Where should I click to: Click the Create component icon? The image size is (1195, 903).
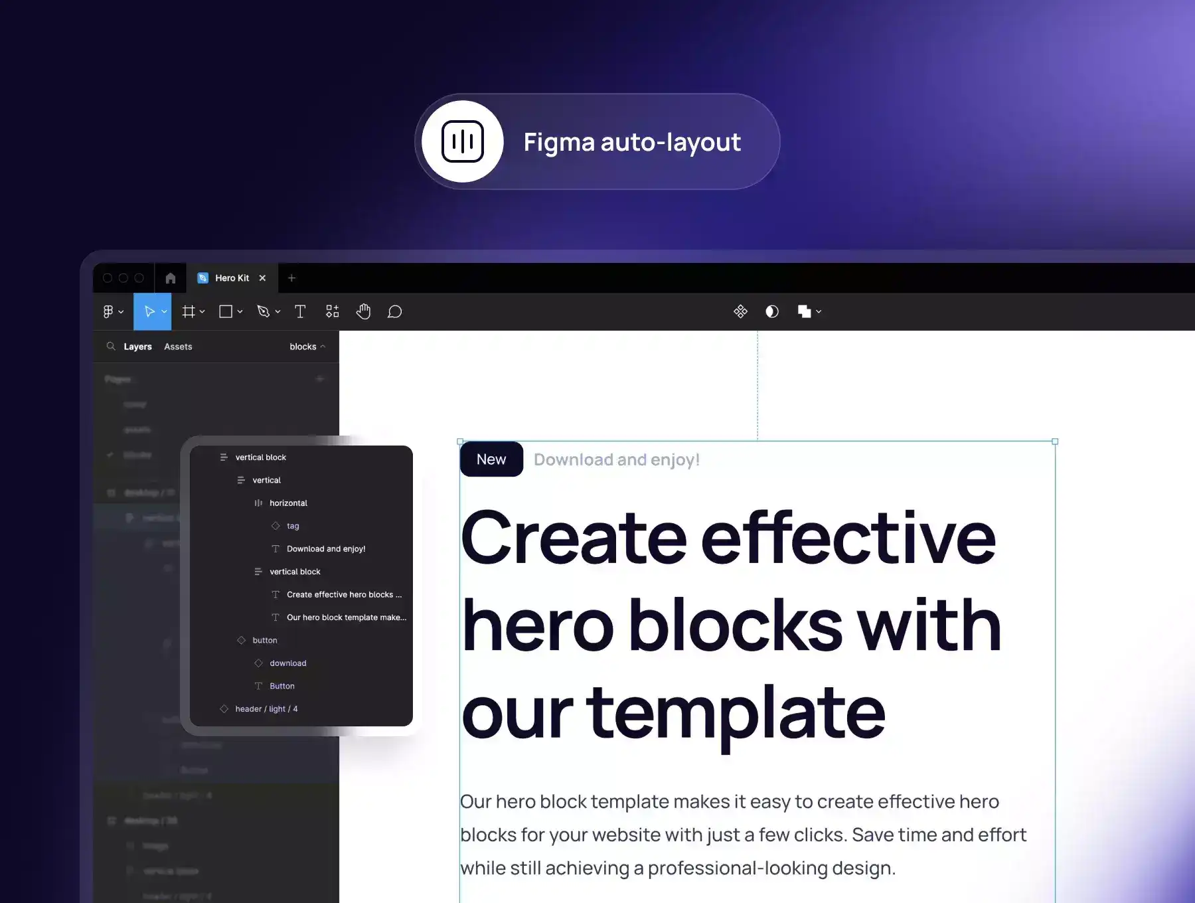coord(740,311)
